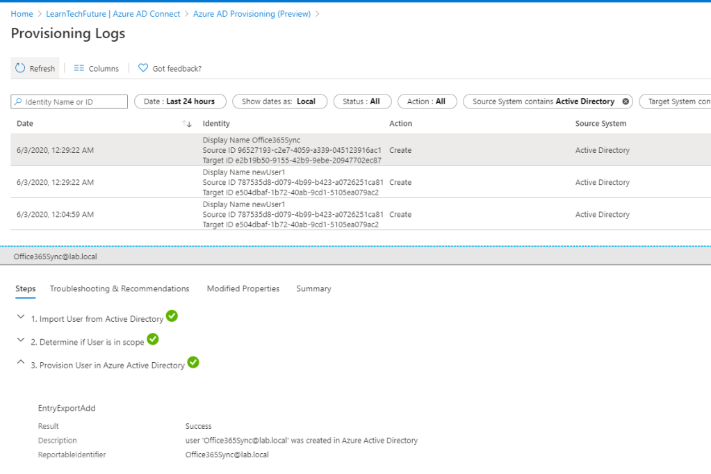This screenshot has width=711, height=474.
Task: Click the Got feedback heart icon
Action: coord(143,68)
